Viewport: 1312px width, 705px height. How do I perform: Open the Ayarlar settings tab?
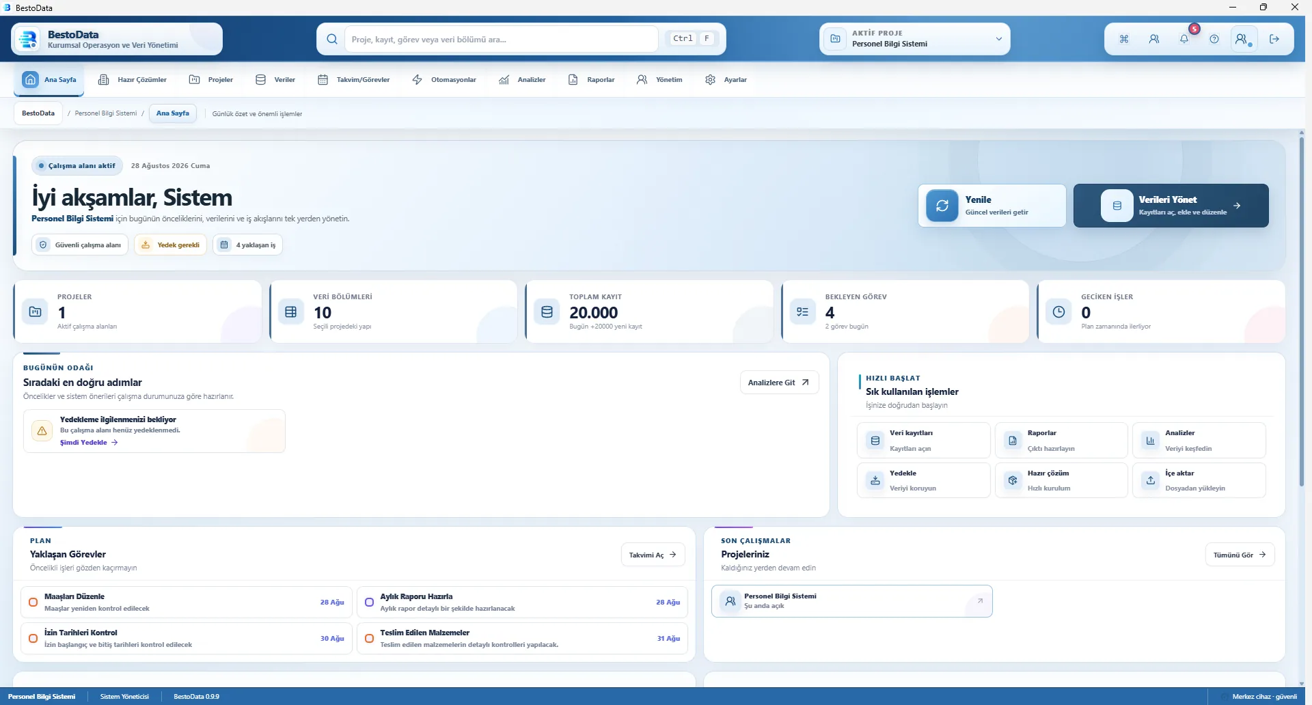coord(726,80)
